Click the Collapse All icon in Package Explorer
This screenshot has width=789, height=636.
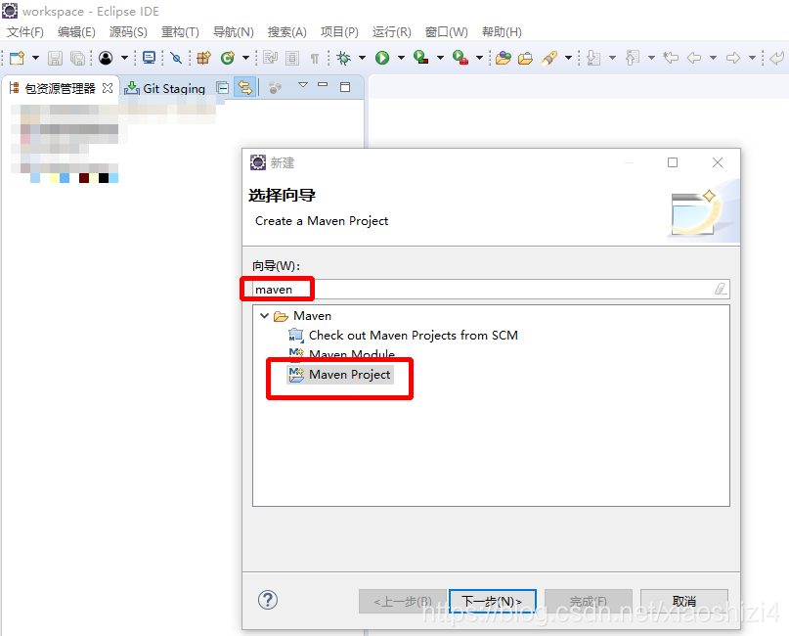click(222, 88)
